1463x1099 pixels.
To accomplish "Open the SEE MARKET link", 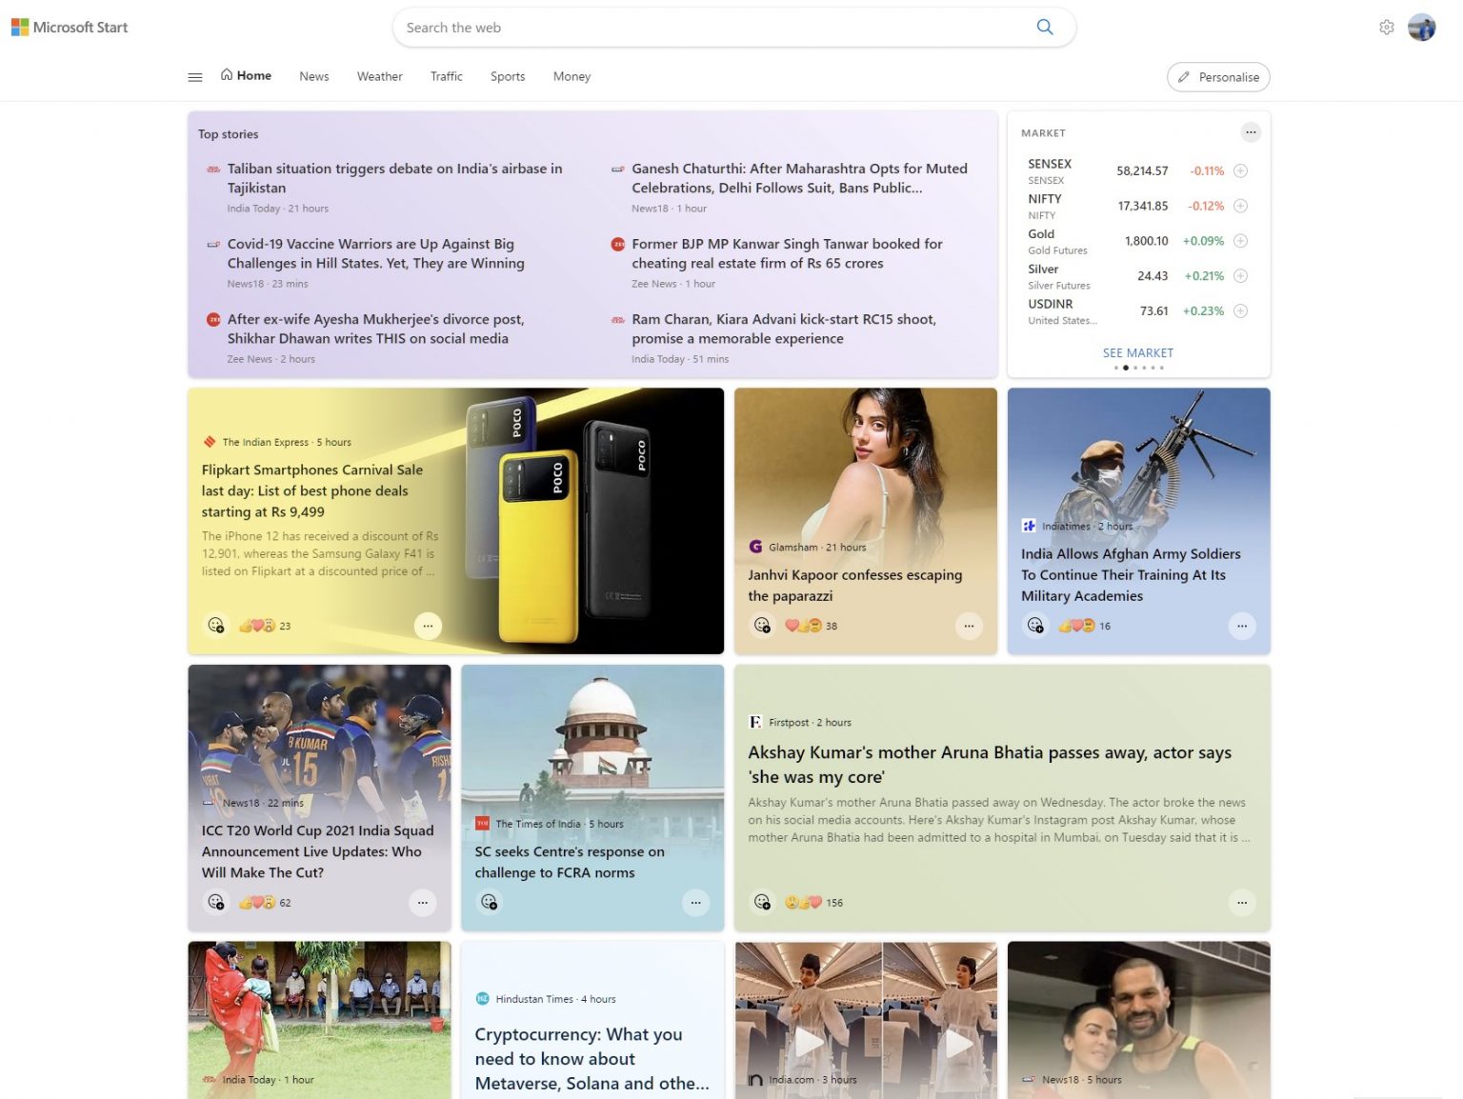I will (1137, 352).
